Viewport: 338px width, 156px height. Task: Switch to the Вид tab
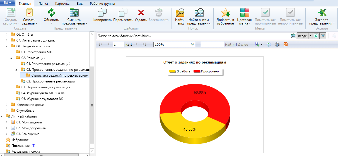point(79,4)
